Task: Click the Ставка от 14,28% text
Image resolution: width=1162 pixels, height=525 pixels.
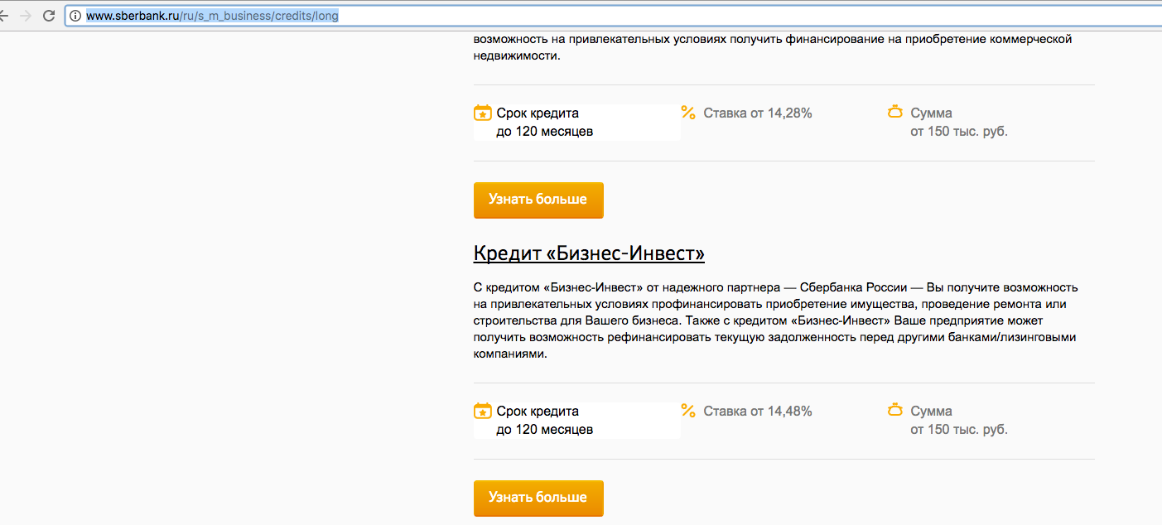Action: [757, 113]
